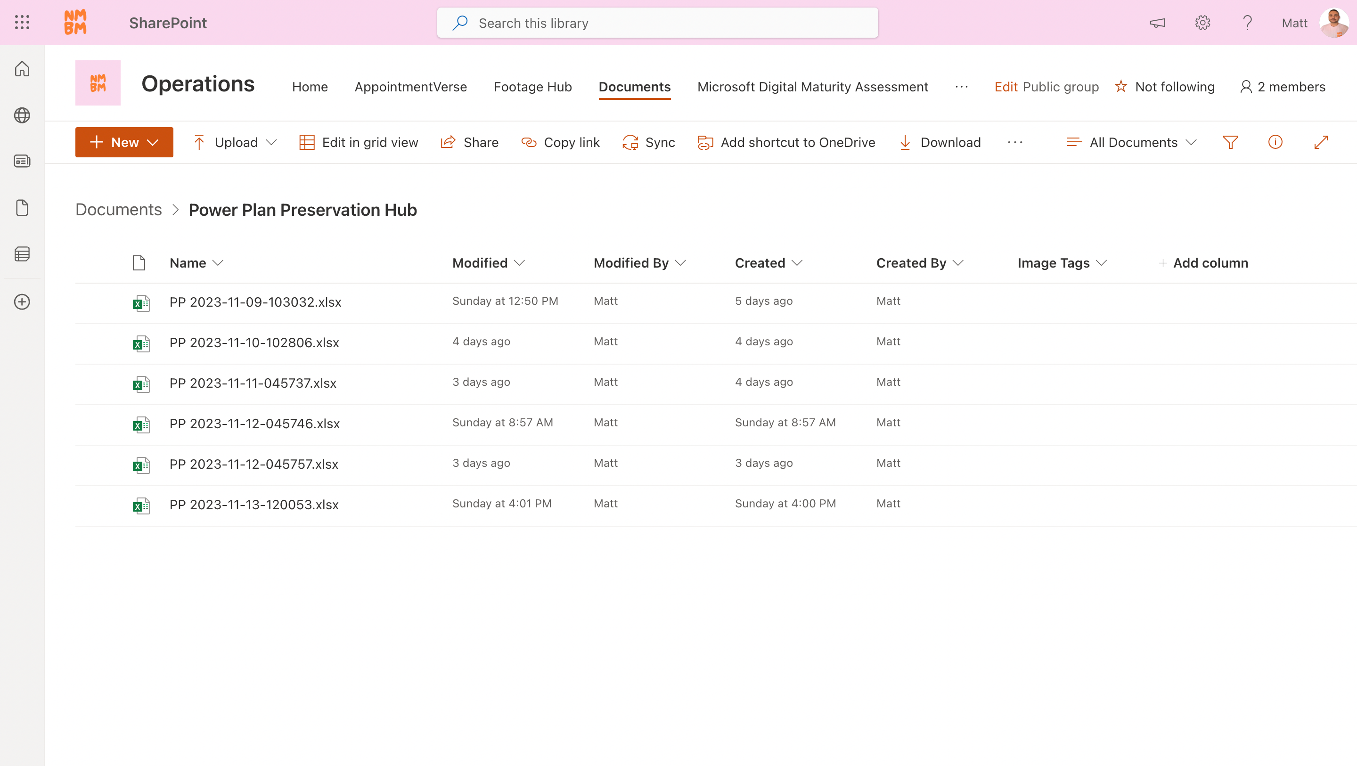The height and width of the screenshot is (766, 1357).
Task: Switch to the Footage Hub tab
Action: (532, 86)
